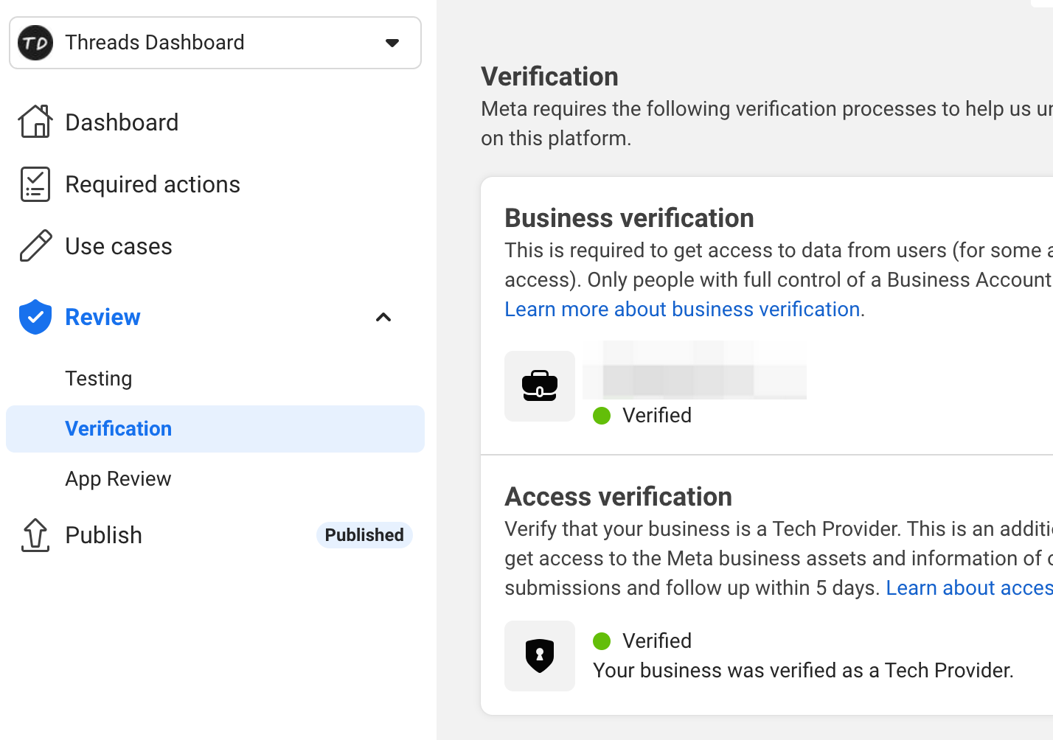Image resolution: width=1053 pixels, height=740 pixels.
Task: Click 'Your business was verified as a Tech Provider' text
Action: 804,671
